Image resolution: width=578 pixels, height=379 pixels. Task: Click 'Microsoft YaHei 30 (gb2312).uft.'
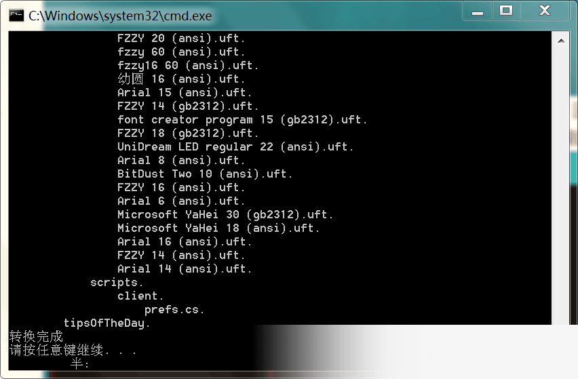tap(225, 215)
